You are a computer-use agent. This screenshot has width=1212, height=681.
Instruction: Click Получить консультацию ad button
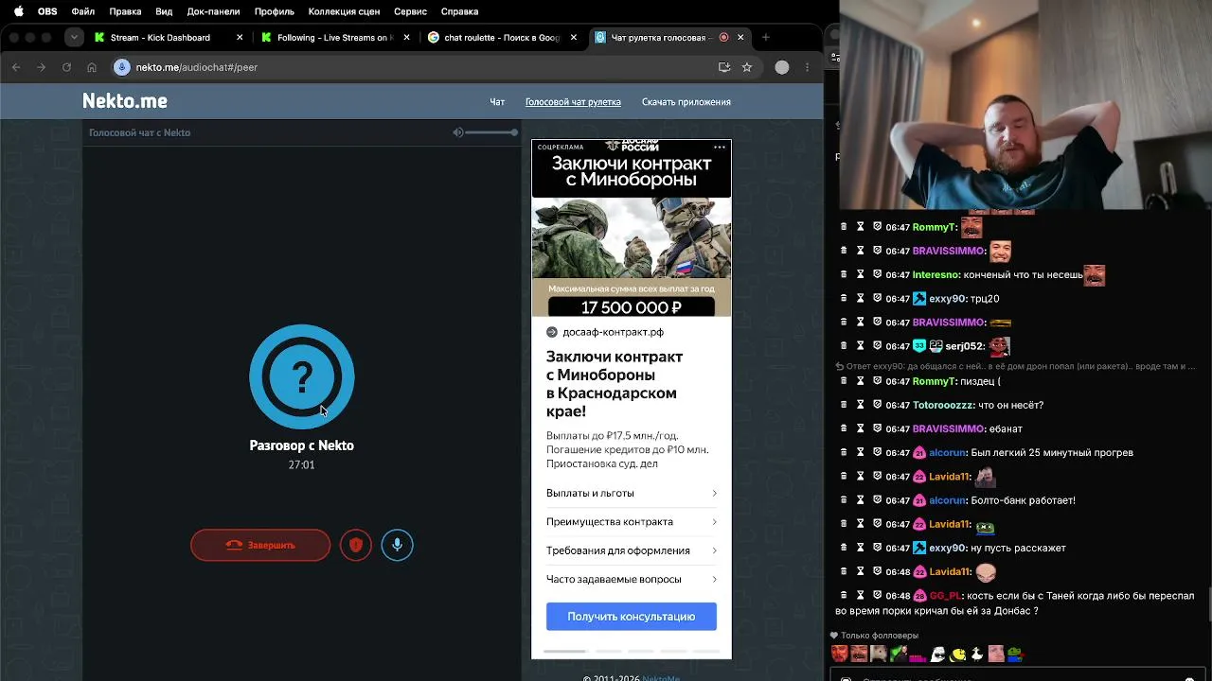click(x=632, y=617)
